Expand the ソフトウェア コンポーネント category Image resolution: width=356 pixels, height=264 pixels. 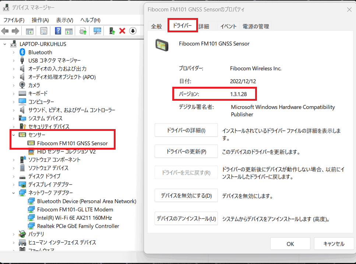coord(14,160)
